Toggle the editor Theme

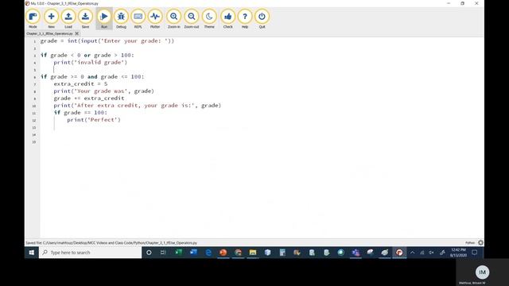209,19
